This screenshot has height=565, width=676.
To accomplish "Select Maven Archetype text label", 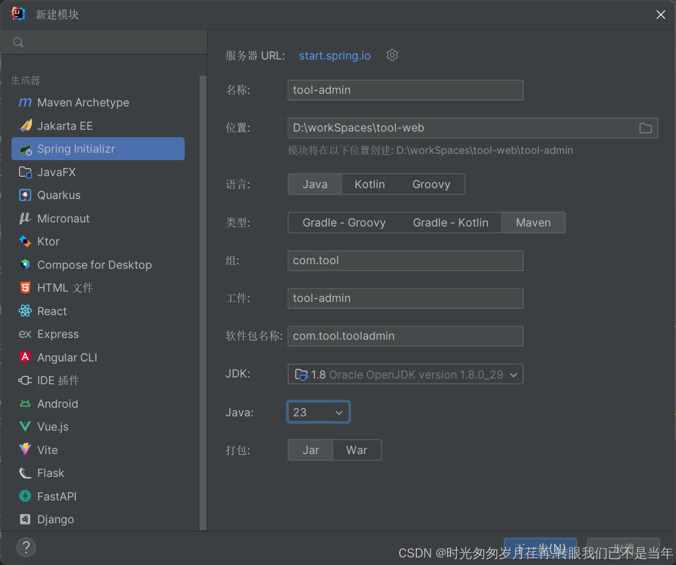I will (83, 102).
